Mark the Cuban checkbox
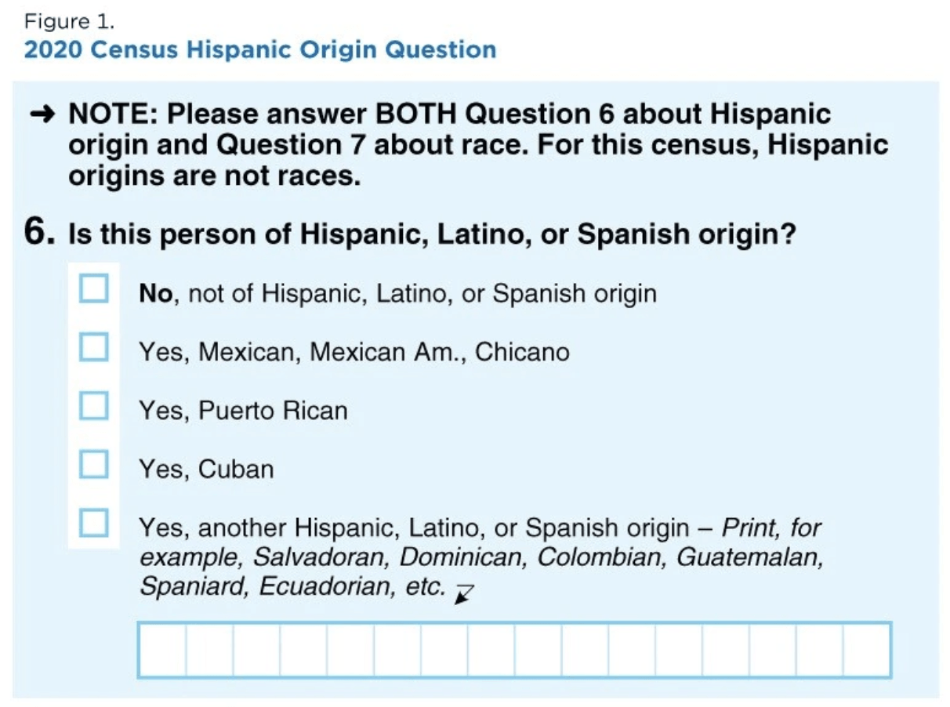 [94, 464]
